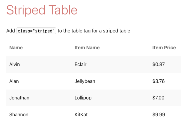
Task: Click the 'striped table' description text
Action: coord(117,31)
